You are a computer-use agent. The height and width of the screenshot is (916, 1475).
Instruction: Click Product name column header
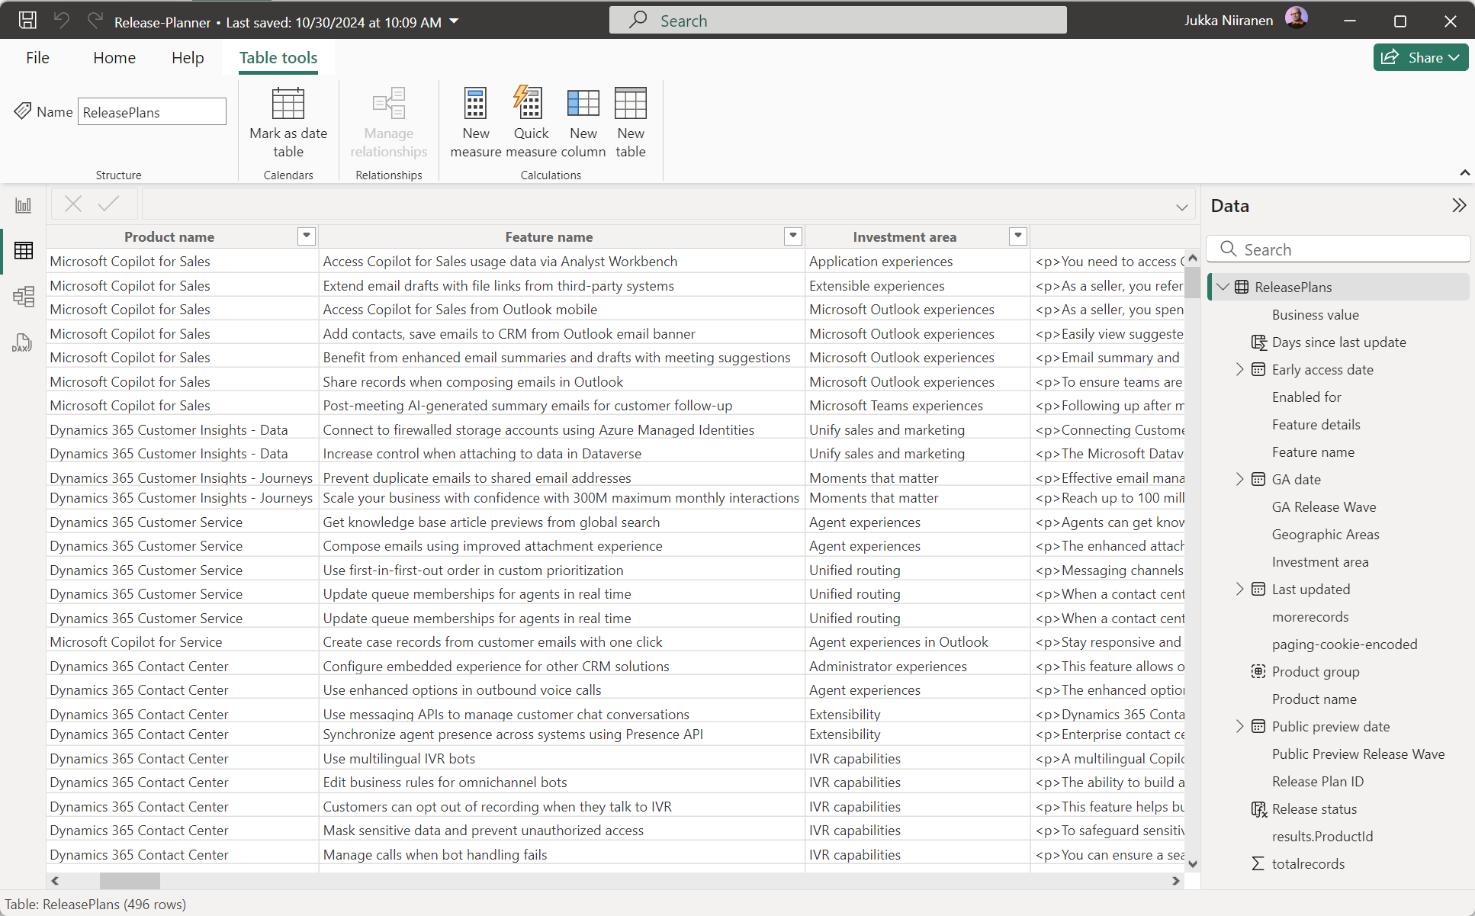click(169, 236)
